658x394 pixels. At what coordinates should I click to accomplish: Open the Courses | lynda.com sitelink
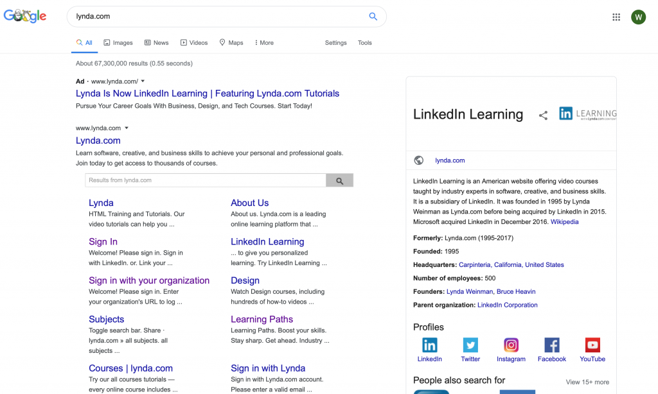point(130,368)
